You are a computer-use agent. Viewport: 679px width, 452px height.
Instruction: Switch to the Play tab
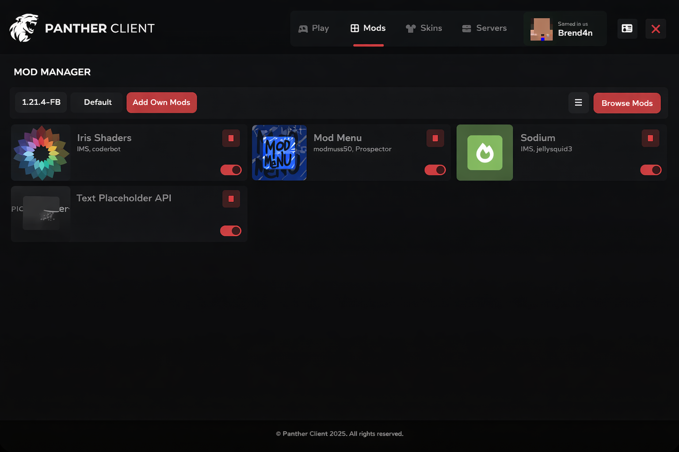pyautogui.click(x=314, y=28)
